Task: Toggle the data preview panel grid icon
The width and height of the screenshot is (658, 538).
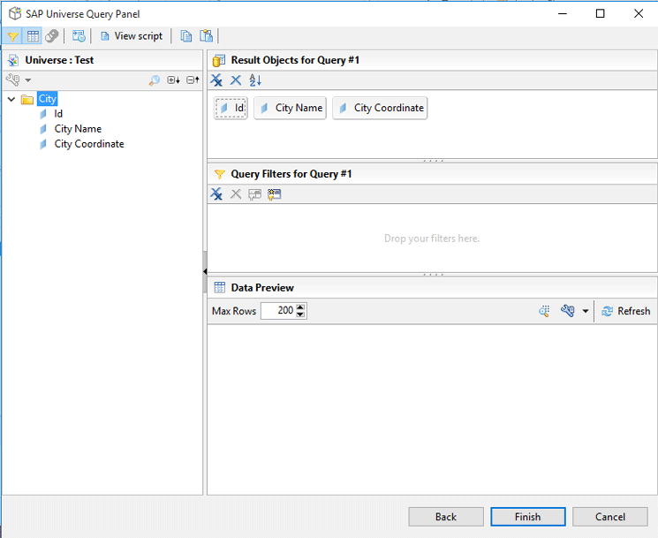Action: pyautogui.click(x=33, y=36)
